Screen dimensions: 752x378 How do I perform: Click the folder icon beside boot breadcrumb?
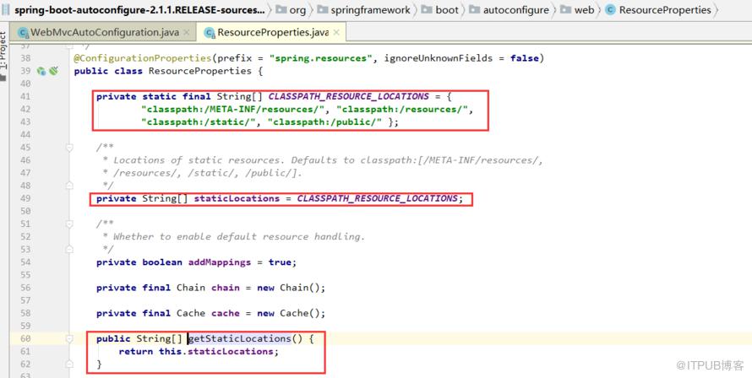click(x=427, y=9)
